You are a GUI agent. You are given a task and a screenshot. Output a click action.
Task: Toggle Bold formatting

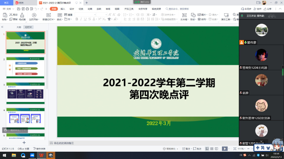(x=77, y=19)
